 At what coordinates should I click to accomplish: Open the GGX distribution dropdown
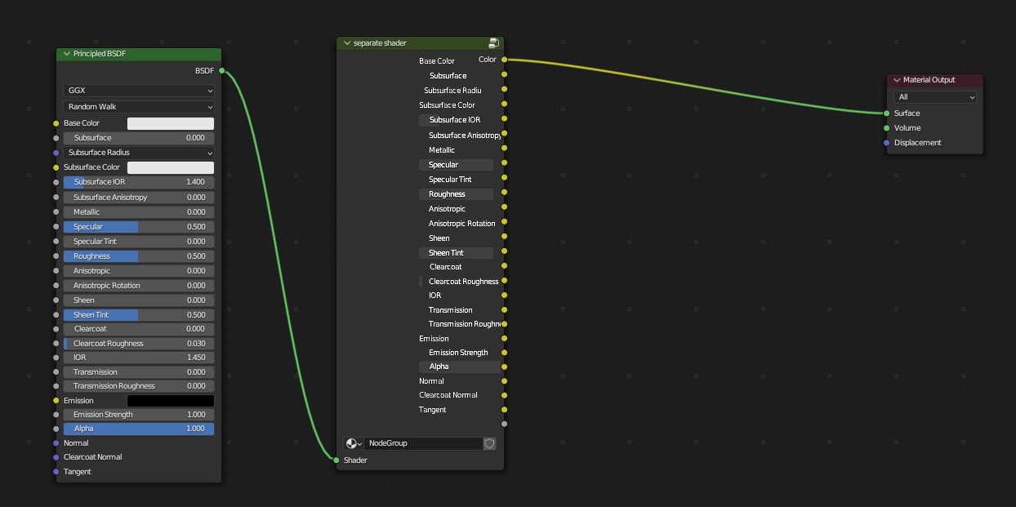tap(139, 91)
